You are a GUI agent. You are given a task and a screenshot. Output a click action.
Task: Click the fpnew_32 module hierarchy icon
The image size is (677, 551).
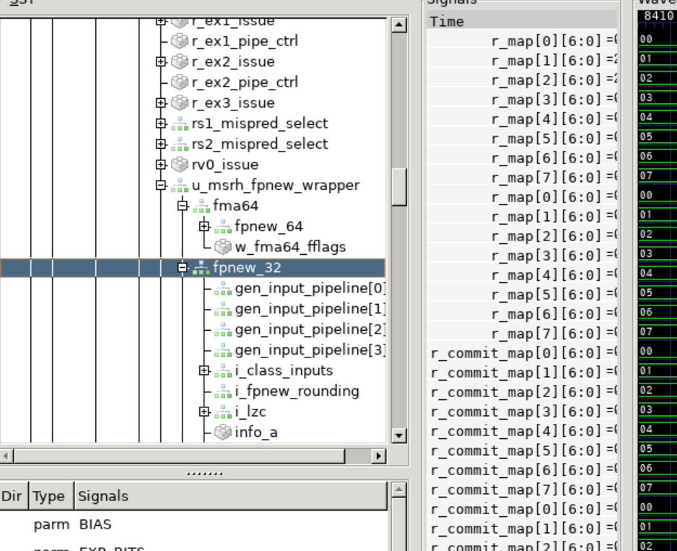tap(201, 268)
